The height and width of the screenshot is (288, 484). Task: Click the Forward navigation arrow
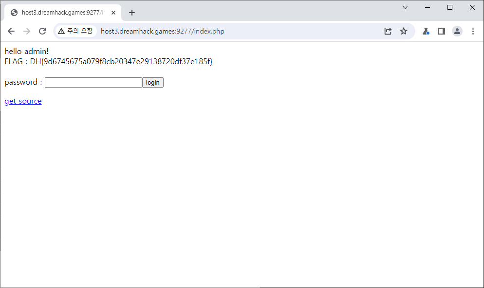(x=27, y=31)
